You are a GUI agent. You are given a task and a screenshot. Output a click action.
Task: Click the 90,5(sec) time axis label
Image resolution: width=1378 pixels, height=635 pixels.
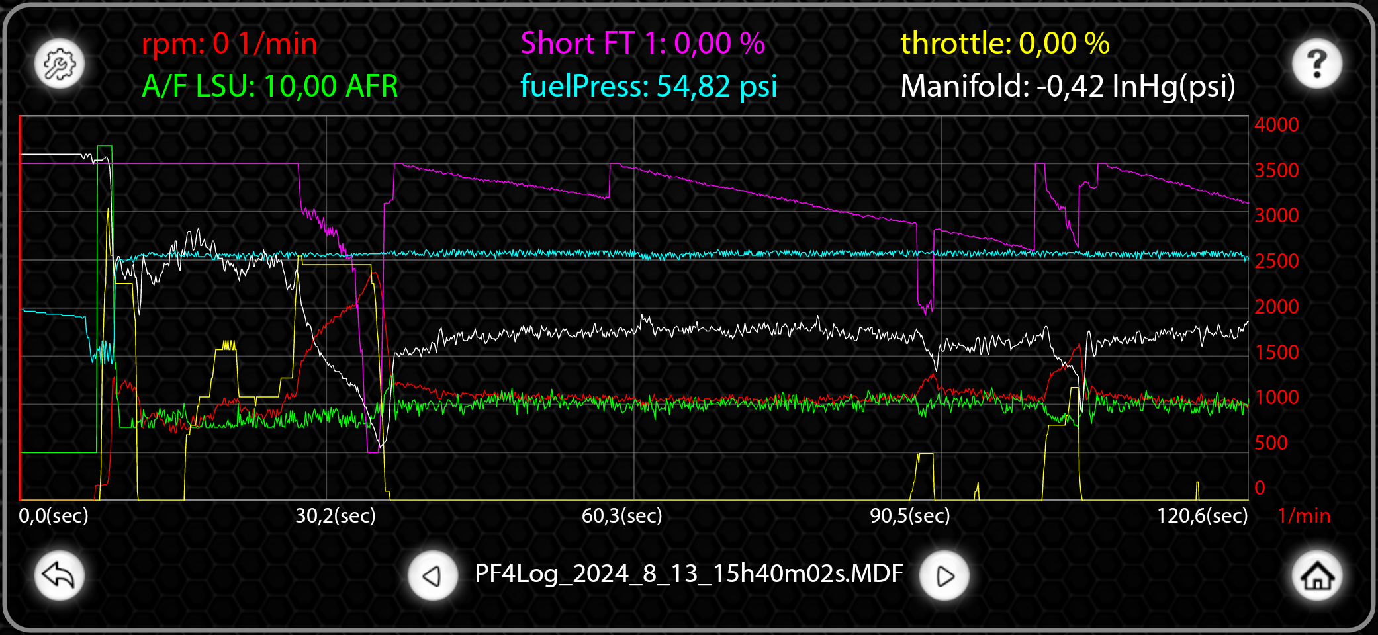[910, 515]
